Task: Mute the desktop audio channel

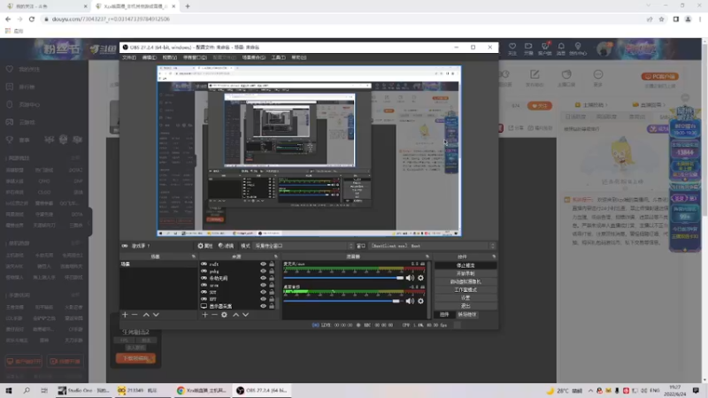Action: pyautogui.click(x=410, y=301)
